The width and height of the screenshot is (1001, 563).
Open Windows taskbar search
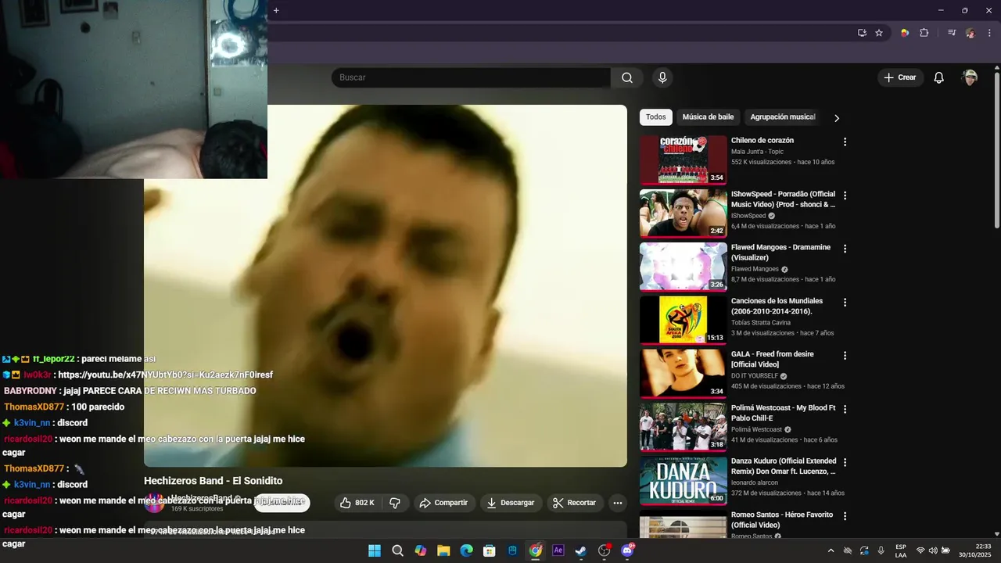(397, 550)
